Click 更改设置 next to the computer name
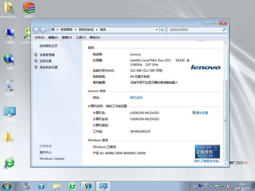255x191 pixels. [200, 112]
